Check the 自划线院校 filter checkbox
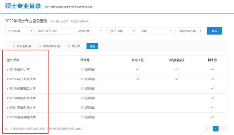This screenshot has height=135, width=234. coord(40,46)
